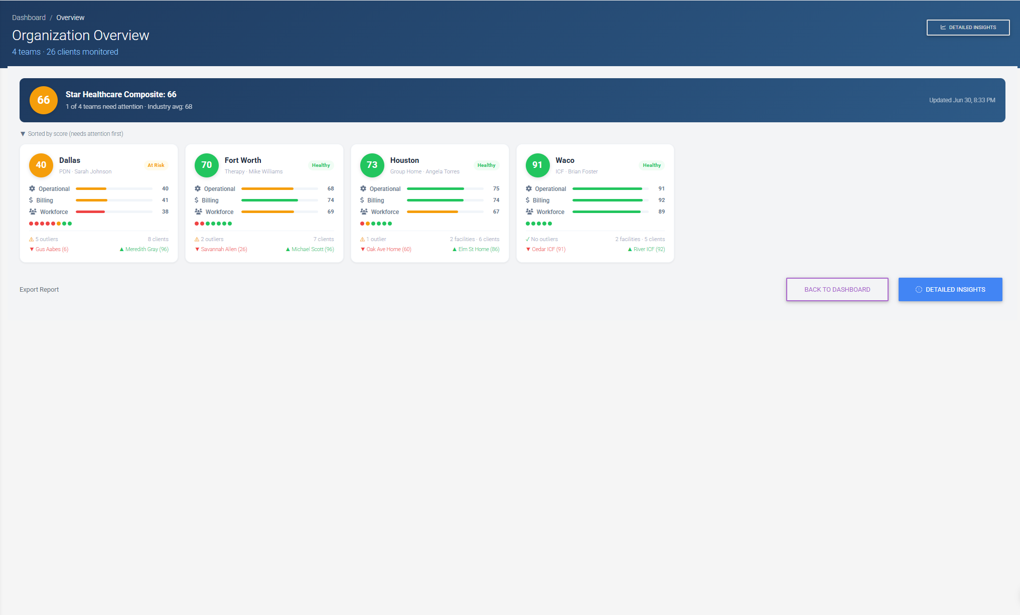Select lowest performer Gus Aabes (6)
Viewport: 1020px width, 615px height.
pos(49,250)
